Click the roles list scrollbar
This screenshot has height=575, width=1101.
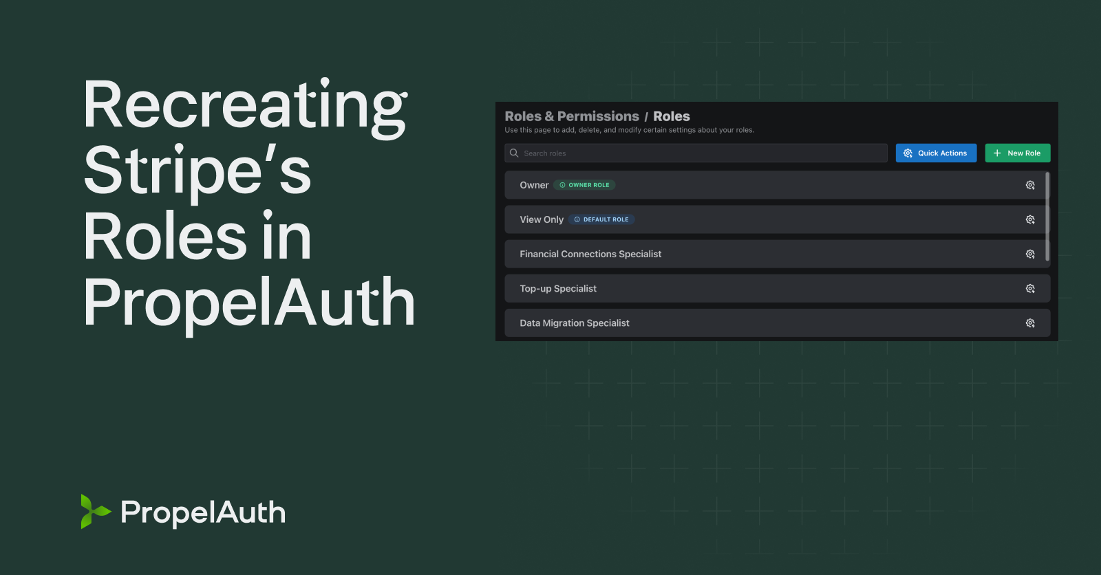pyautogui.click(x=1047, y=217)
